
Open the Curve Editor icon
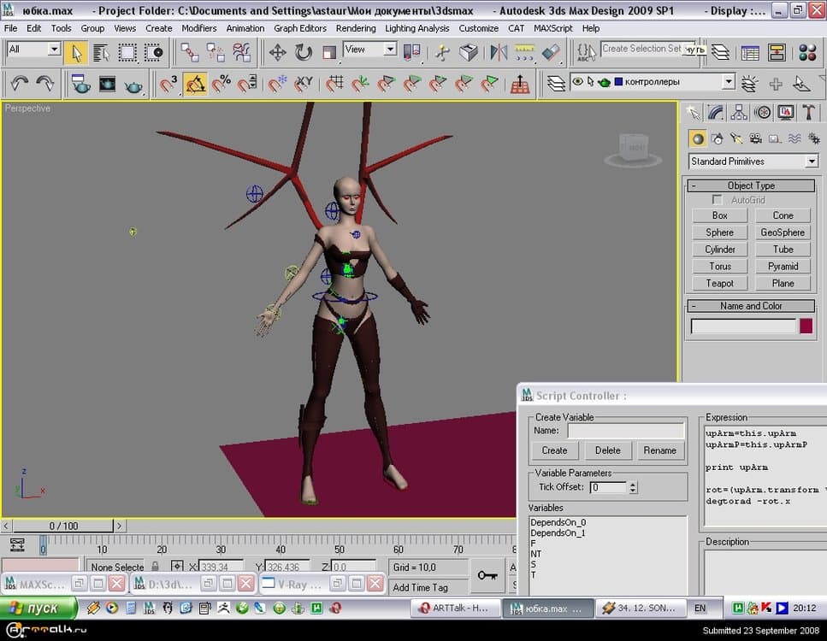(750, 53)
